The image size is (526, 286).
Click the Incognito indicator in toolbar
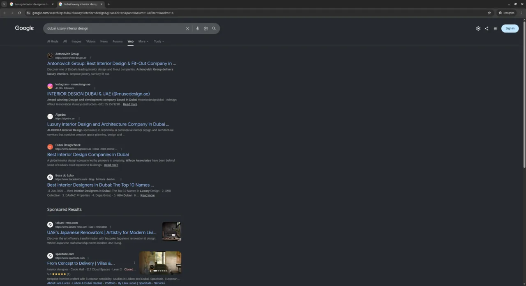click(x=506, y=13)
